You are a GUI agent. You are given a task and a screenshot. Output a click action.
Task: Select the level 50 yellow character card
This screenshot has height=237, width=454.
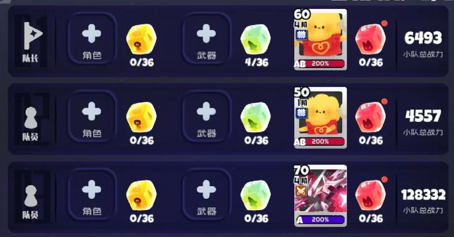point(320,117)
